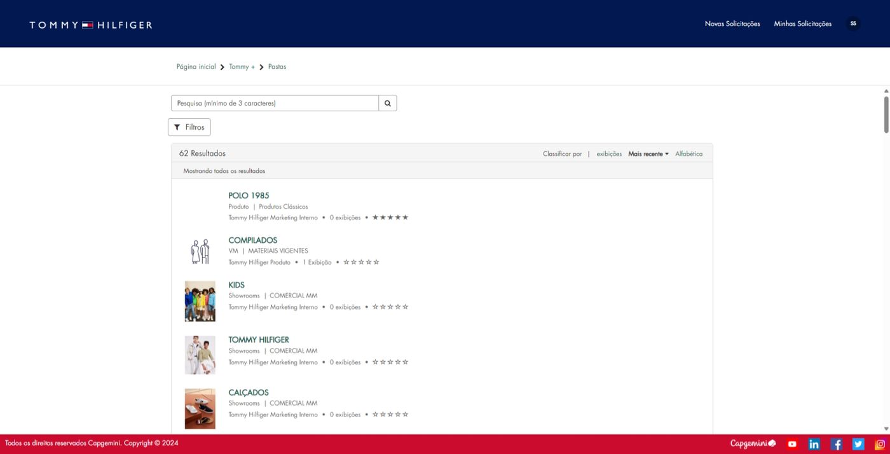Open the CALÇADOS folder title
Image resolution: width=890 pixels, height=454 pixels.
tap(249, 392)
